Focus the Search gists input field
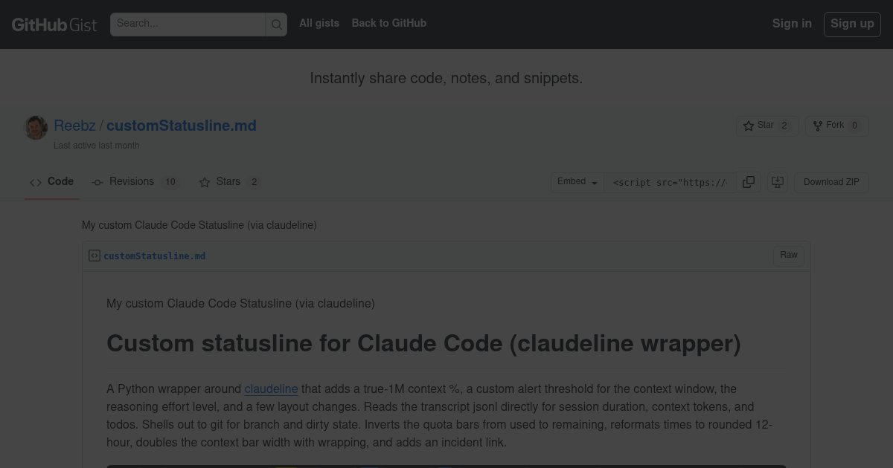893x468 pixels. pos(188,25)
